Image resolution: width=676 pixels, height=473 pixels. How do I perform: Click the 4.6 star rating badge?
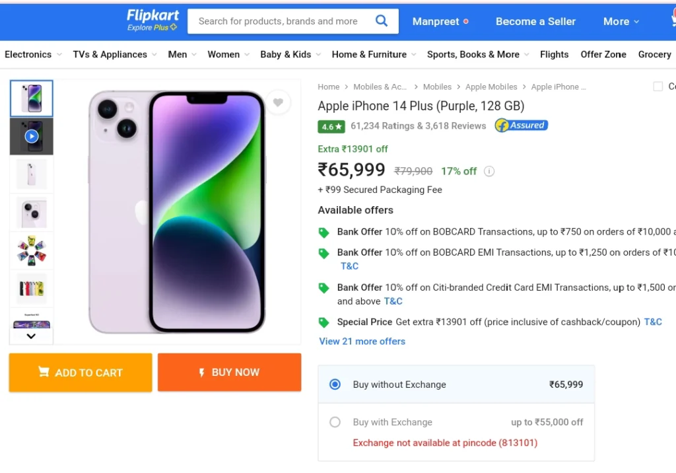(331, 126)
